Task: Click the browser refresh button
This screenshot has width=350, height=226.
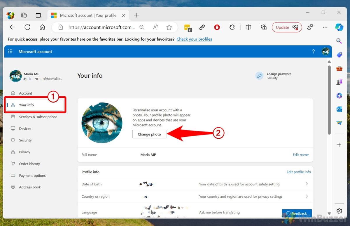Action: pyautogui.click(x=27, y=27)
